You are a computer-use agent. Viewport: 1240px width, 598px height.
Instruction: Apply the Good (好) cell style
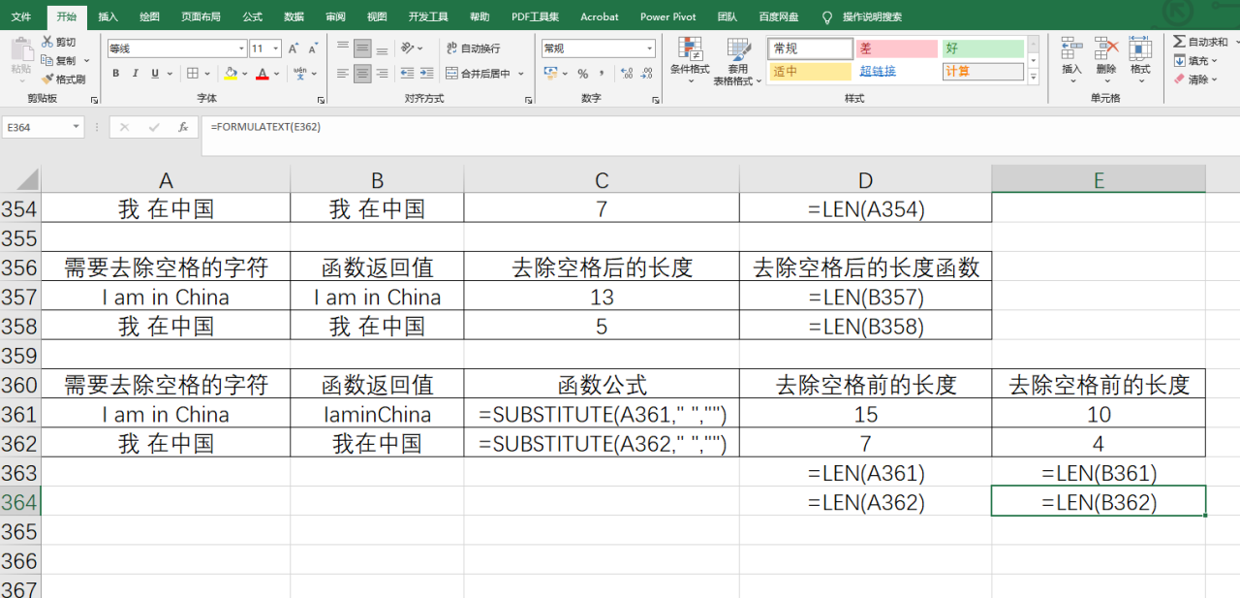982,48
